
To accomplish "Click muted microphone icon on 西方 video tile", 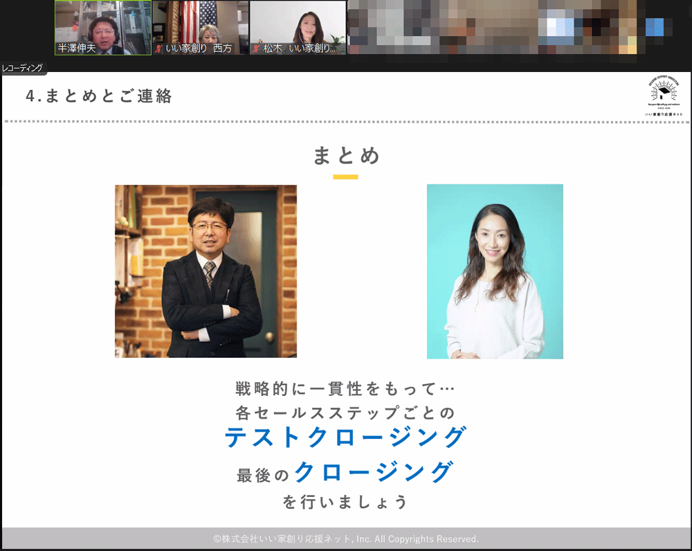I will point(159,49).
